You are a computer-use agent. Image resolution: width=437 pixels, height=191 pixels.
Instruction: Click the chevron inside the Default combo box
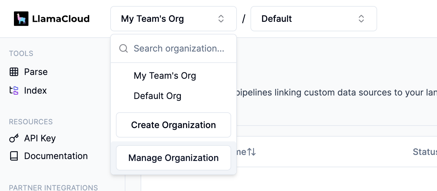pyautogui.click(x=361, y=19)
